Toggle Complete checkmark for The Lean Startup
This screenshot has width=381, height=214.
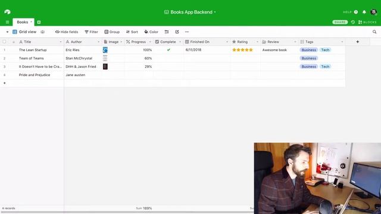(168, 50)
